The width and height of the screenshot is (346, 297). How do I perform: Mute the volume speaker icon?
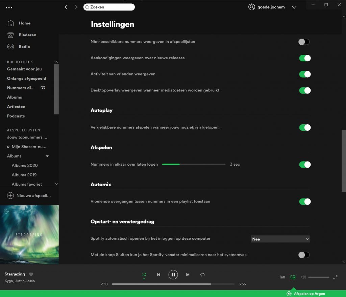pos(303,277)
